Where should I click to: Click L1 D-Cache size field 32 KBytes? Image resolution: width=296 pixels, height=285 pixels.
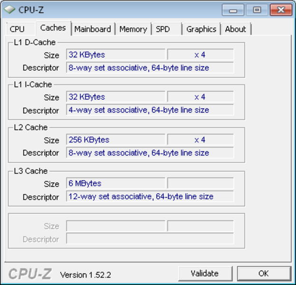116,55
